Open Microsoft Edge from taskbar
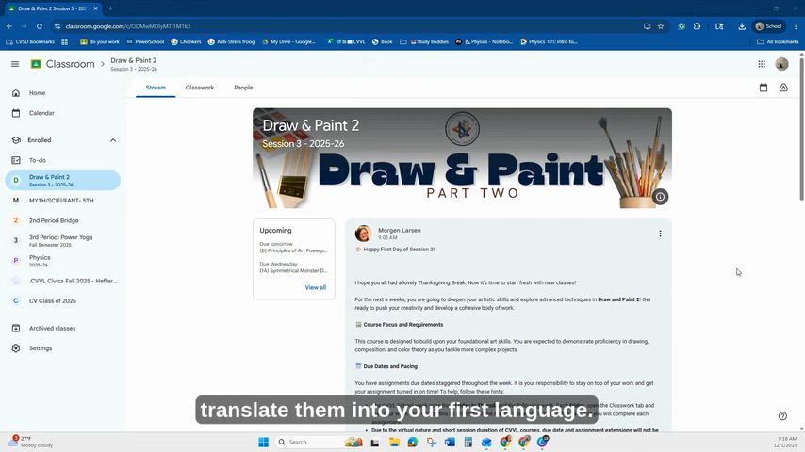The width and height of the screenshot is (805, 452). click(x=412, y=442)
